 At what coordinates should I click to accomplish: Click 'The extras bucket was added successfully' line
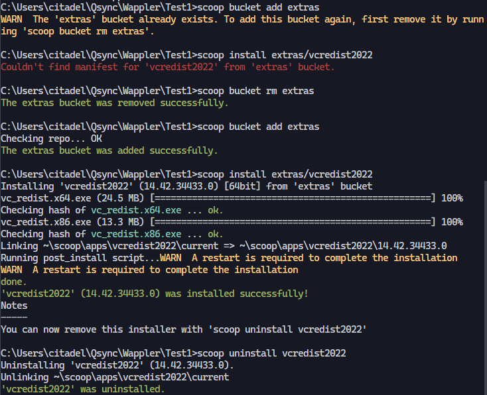[109, 150]
